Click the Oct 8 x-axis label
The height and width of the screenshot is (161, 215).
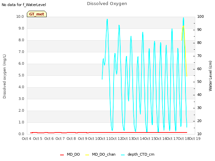click(71, 139)
